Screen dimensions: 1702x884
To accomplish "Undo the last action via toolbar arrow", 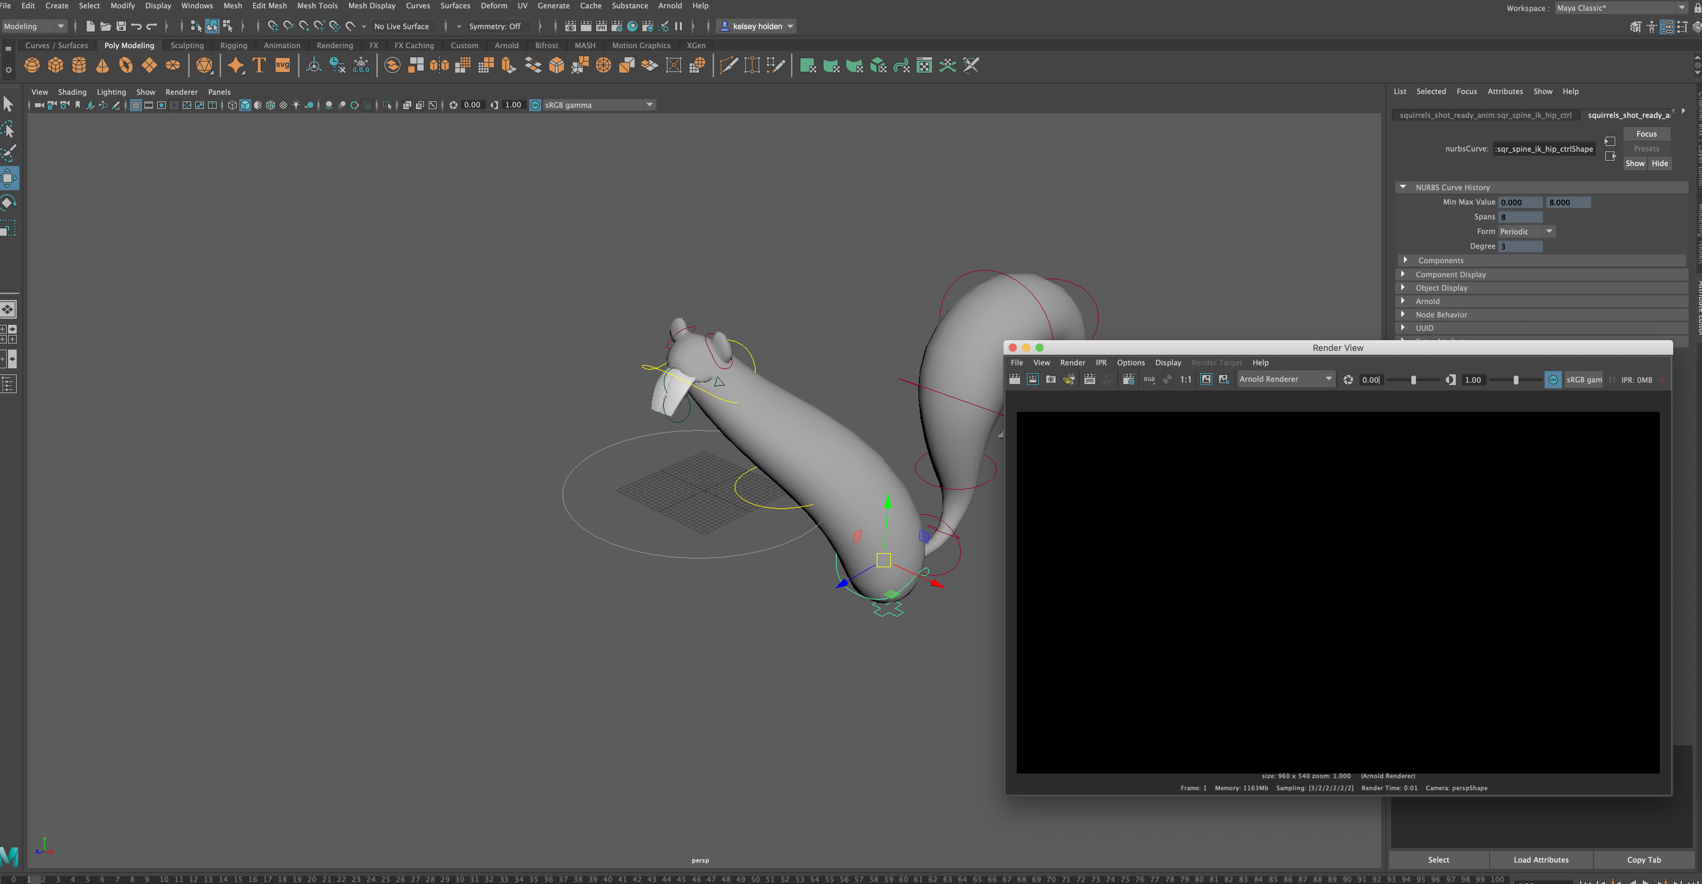I will pos(136,26).
